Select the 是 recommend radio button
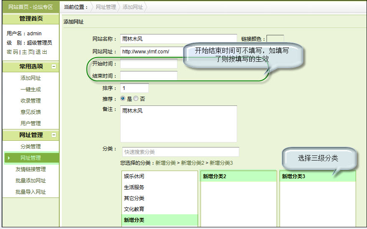Viewport: 367px width, 229px height. (123, 99)
